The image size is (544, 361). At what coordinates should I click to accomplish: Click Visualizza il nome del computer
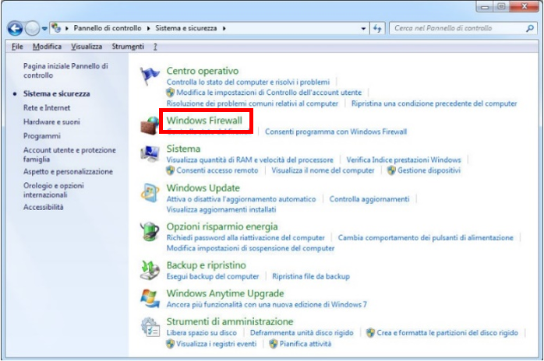tap(323, 170)
